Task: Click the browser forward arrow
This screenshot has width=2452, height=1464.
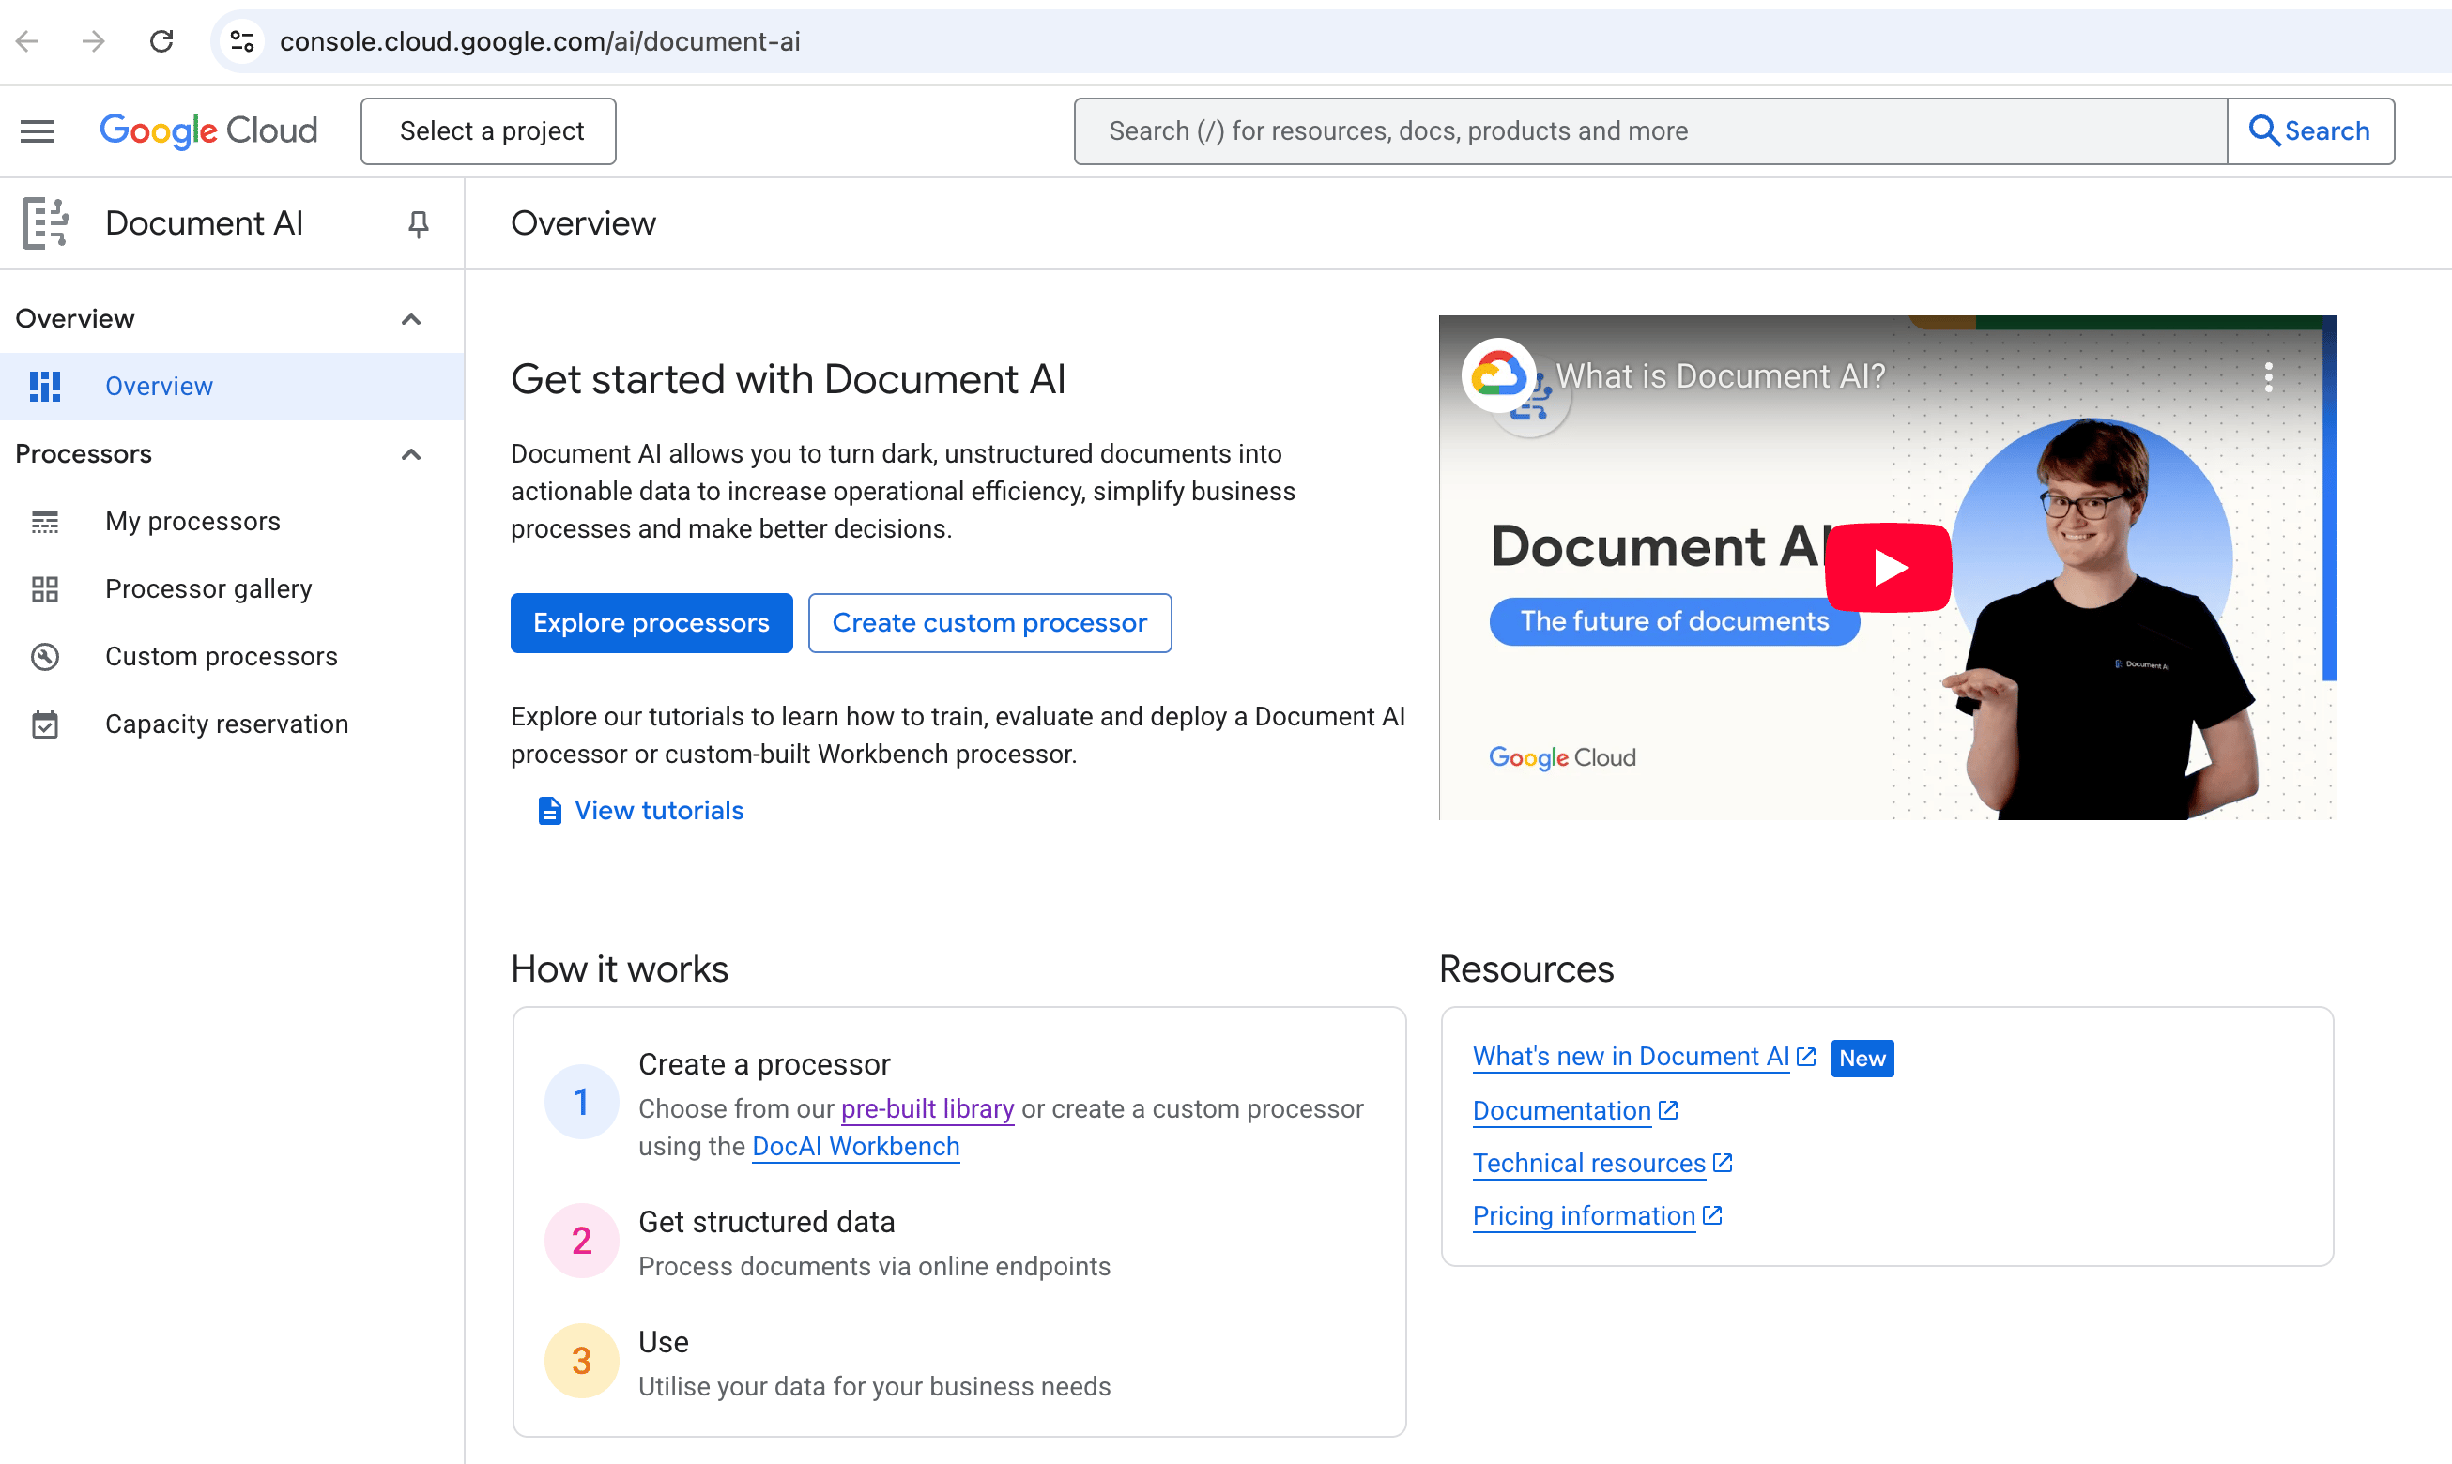Action: pos(94,41)
